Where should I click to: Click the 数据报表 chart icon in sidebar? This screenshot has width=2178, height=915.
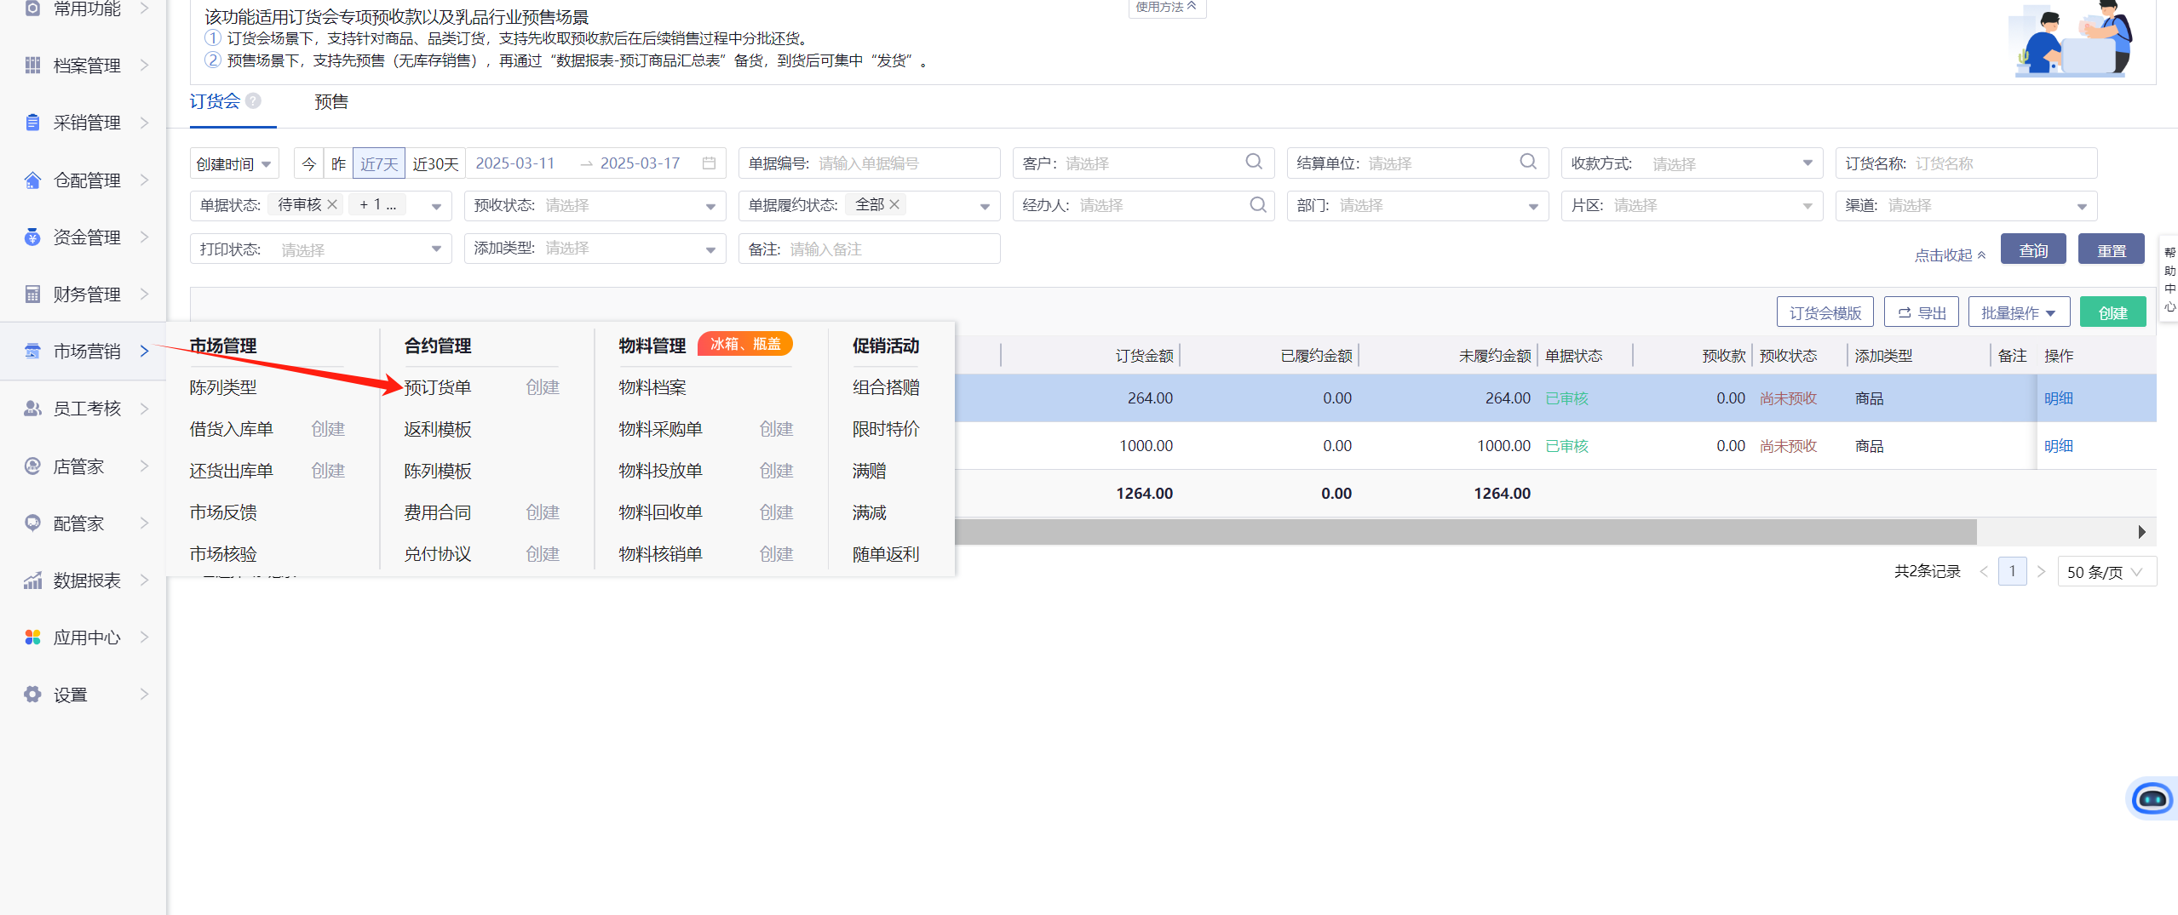pyautogui.click(x=32, y=580)
